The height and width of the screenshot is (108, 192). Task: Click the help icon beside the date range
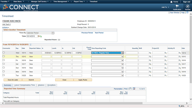[x=31, y=45]
